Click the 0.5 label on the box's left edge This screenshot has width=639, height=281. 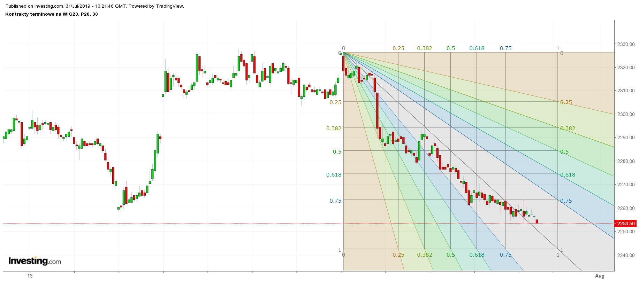coord(337,152)
